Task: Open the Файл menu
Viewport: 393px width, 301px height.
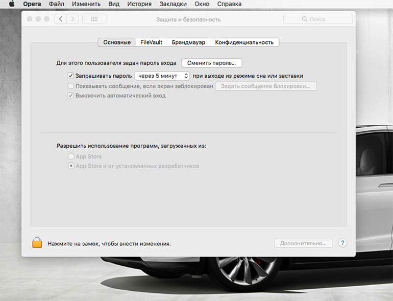Action: [56, 4]
